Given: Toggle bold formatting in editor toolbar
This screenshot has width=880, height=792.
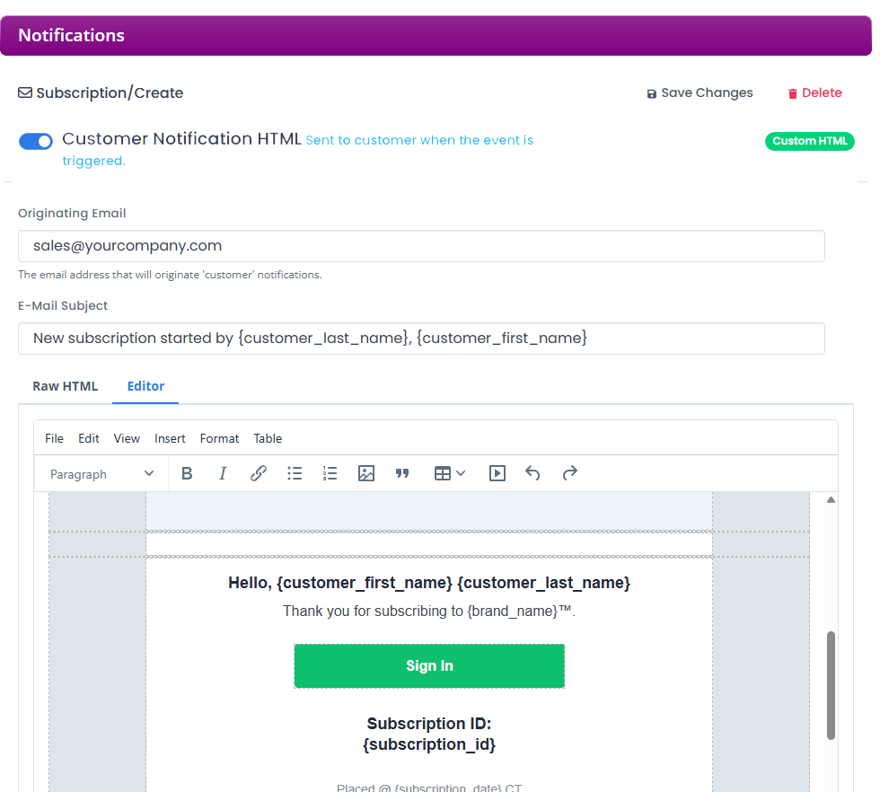Looking at the screenshot, I should [187, 473].
